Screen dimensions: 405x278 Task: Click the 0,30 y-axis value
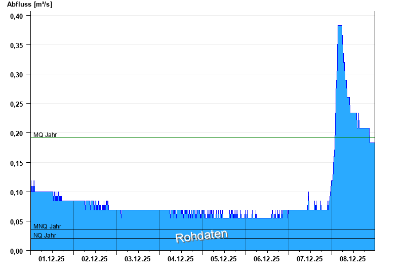tap(17, 75)
